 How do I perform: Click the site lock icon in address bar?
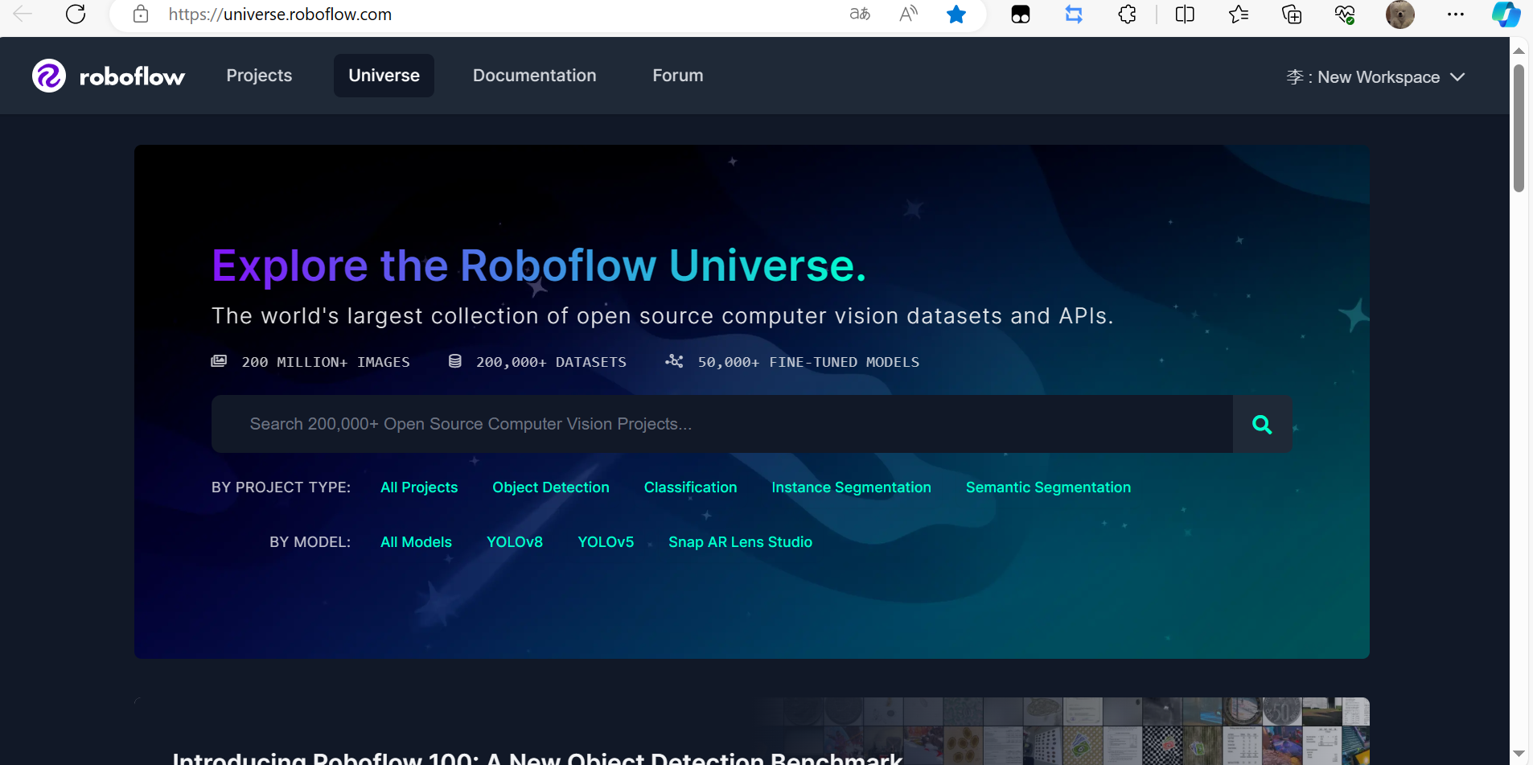point(141,14)
